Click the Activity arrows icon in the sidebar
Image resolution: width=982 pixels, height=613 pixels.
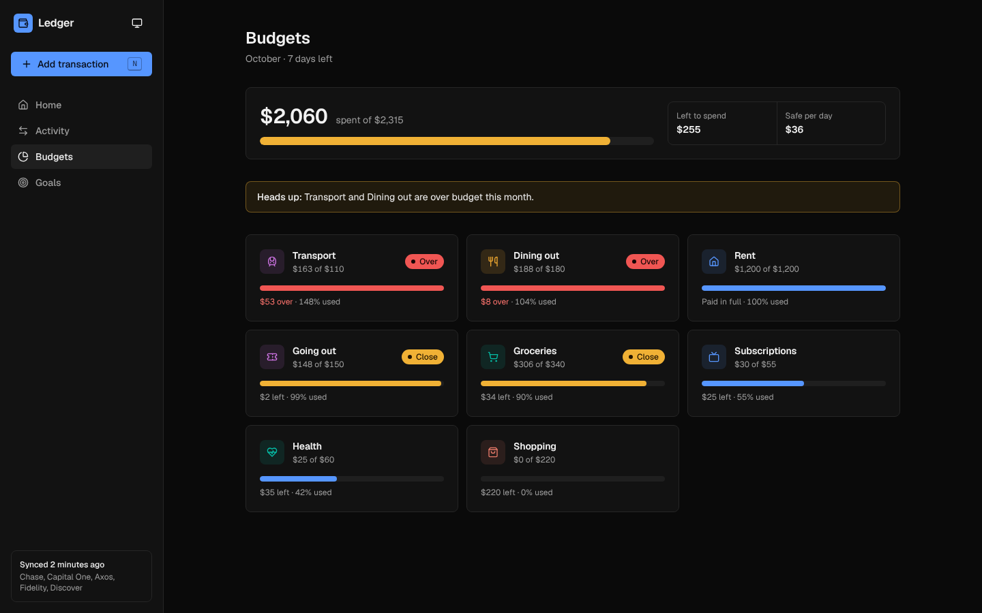pyautogui.click(x=23, y=131)
